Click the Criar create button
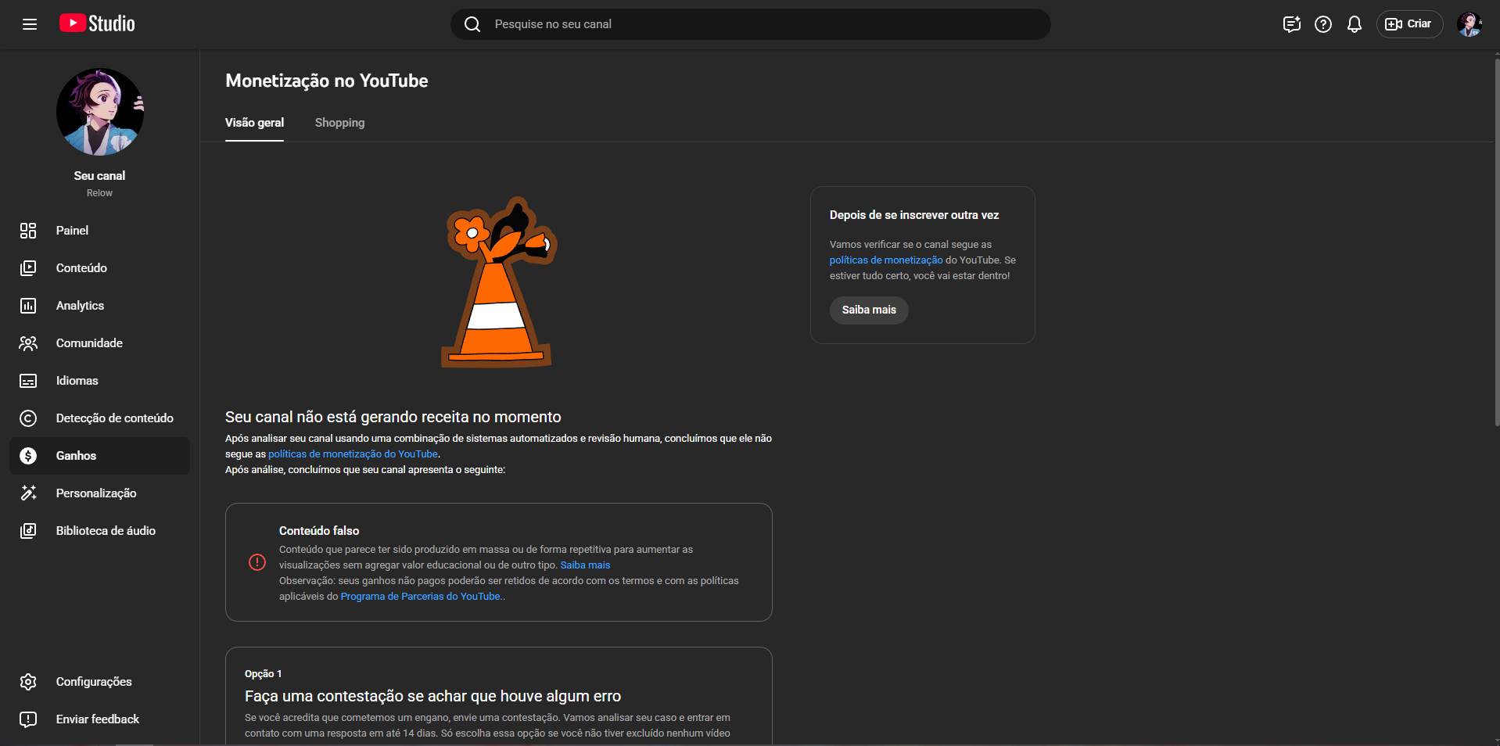 coord(1409,24)
